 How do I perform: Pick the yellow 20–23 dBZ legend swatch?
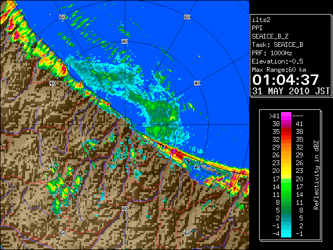[286, 171]
